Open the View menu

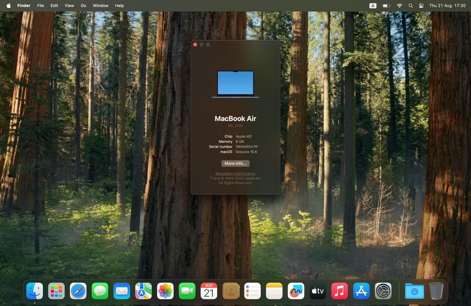[x=69, y=6]
